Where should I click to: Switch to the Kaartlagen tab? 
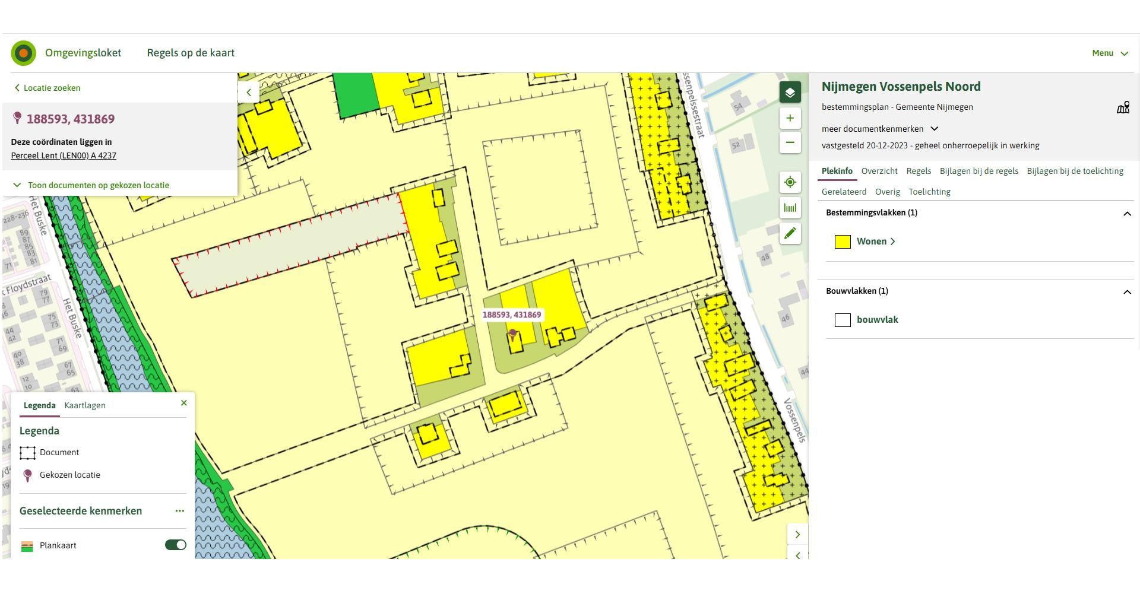tap(85, 405)
